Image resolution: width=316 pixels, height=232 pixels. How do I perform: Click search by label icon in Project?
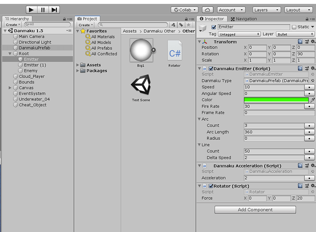[181, 25]
